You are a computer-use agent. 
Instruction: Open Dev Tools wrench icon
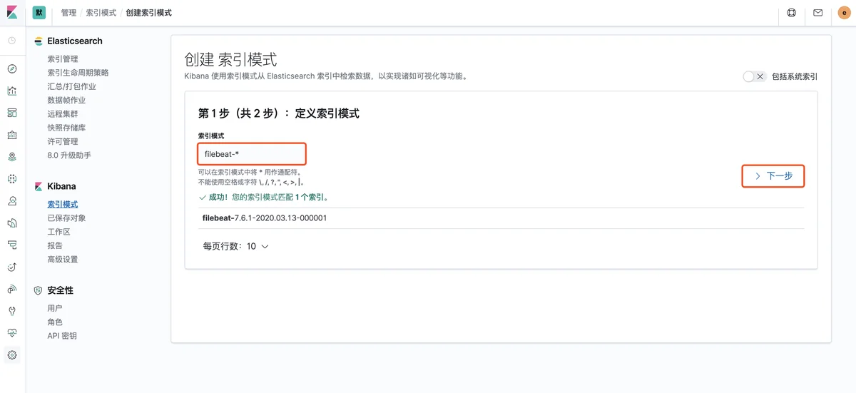pyautogui.click(x=12, y=311)
